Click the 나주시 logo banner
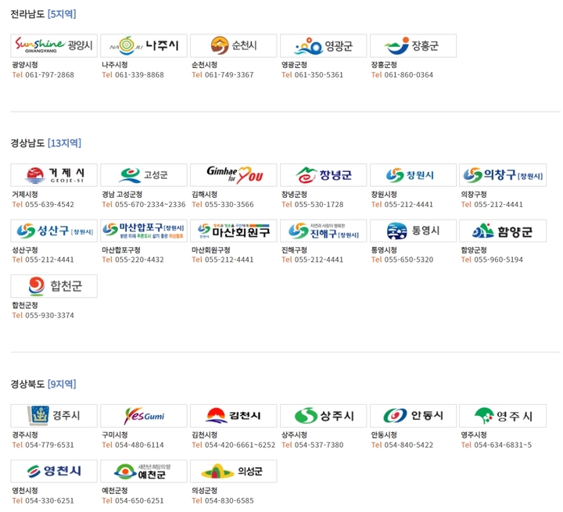The image size is (563, 512). click(144, 45)
